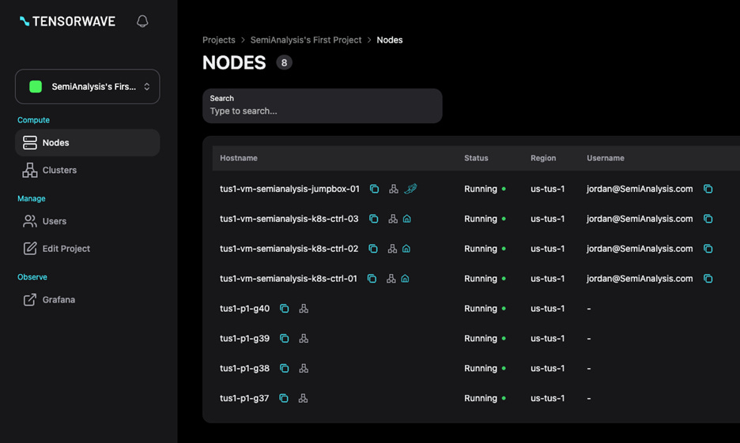
Task: Click the home icon for k8s-ctrl-02
Action: point(406,249)
